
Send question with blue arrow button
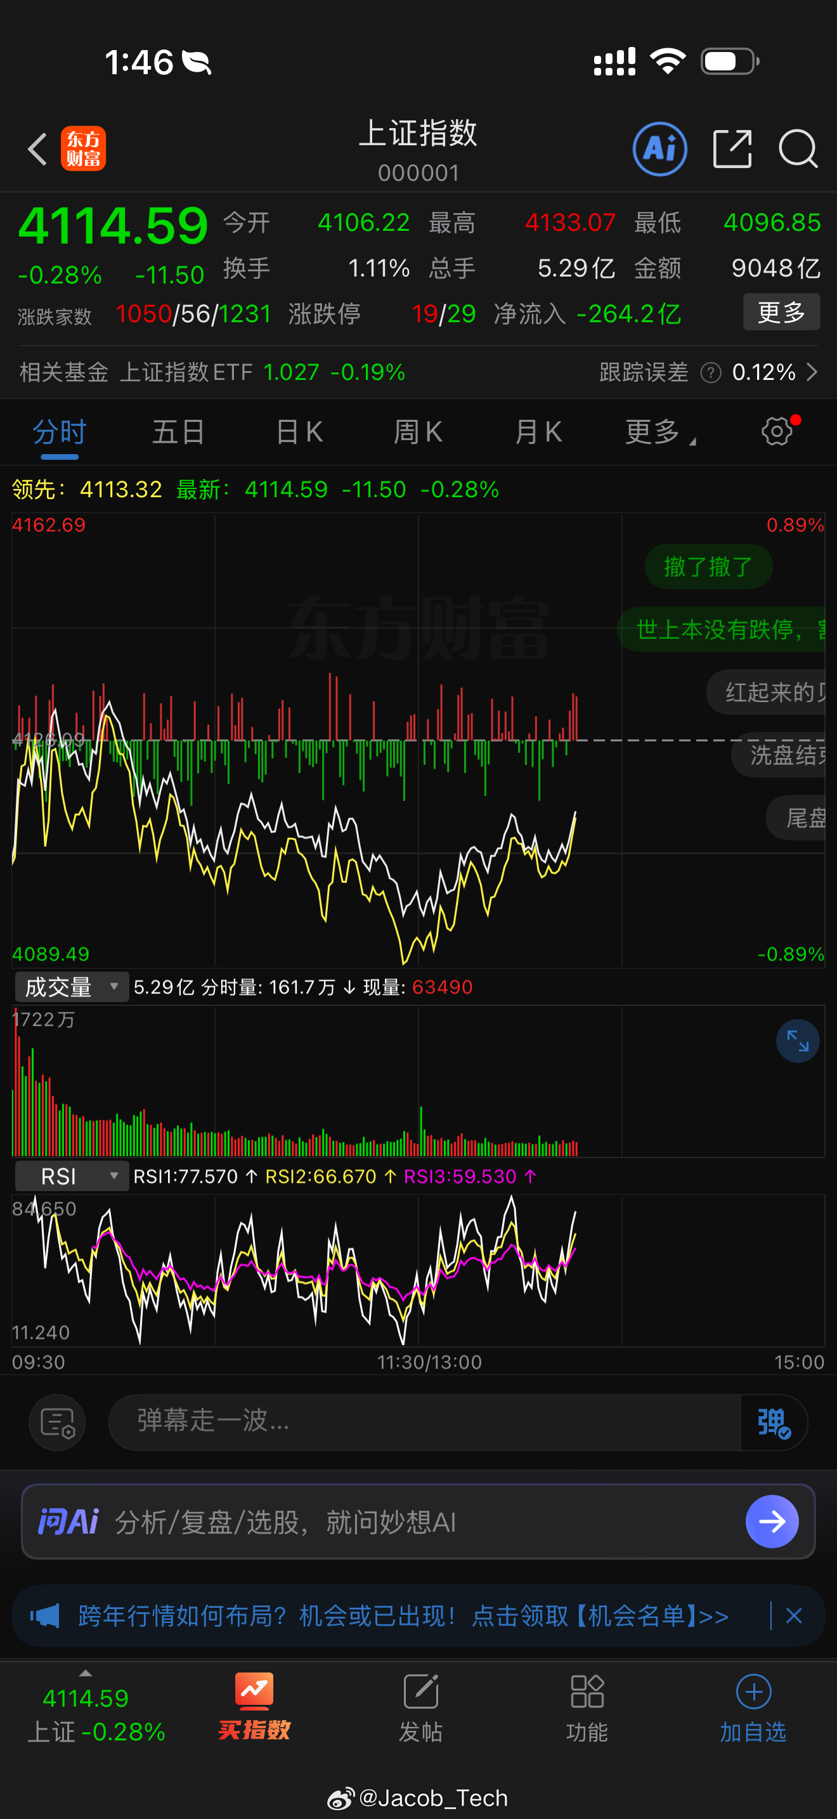click(772, 1522)
